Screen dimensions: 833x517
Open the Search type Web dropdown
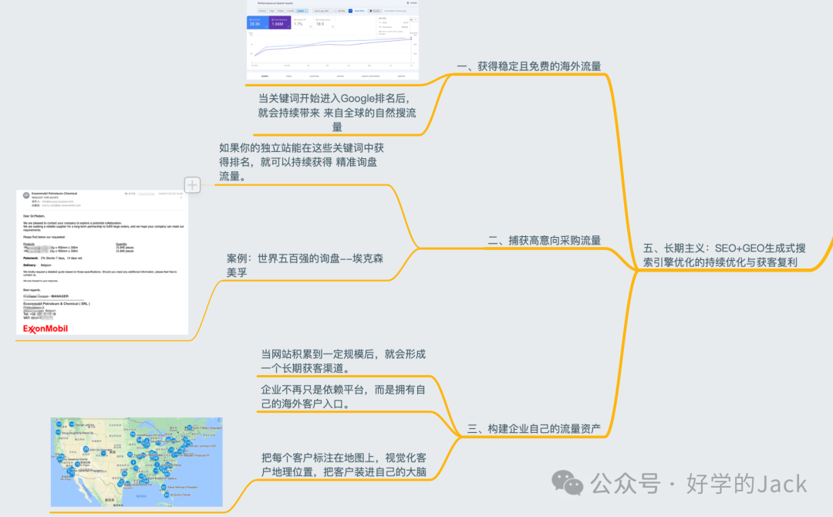pos(322,11)
